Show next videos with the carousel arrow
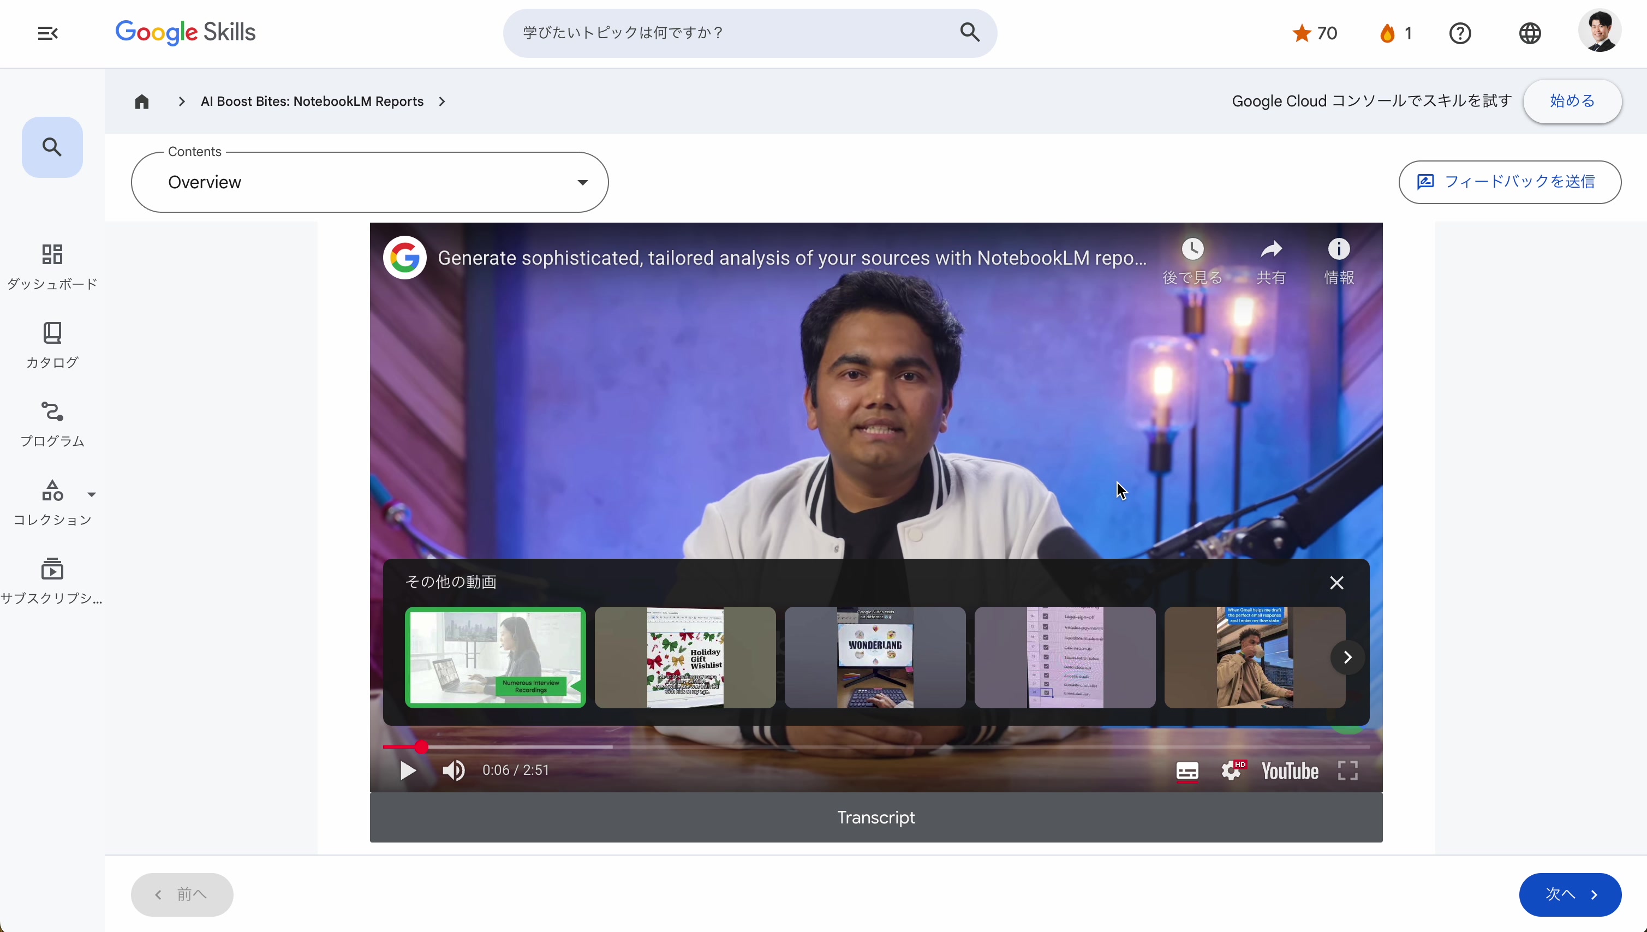This screenshot has height=932, width=1647. click(x=1347, y=658)
